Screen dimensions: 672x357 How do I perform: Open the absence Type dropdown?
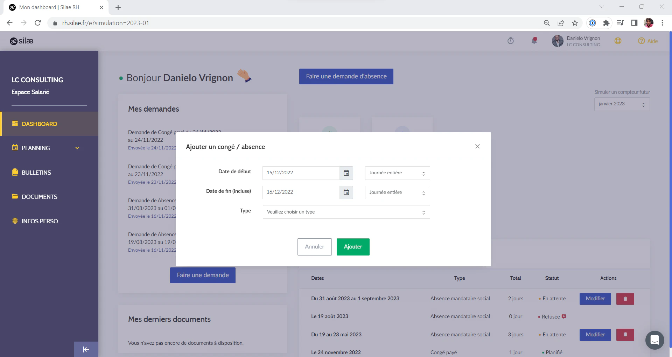(346, 212)
